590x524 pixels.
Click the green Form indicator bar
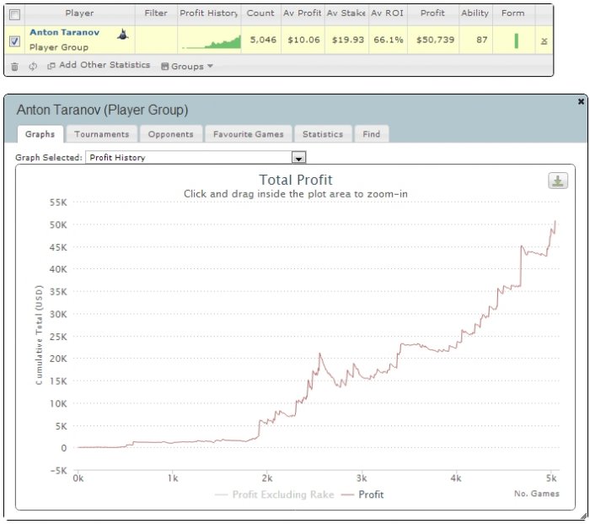click(516, 41)
